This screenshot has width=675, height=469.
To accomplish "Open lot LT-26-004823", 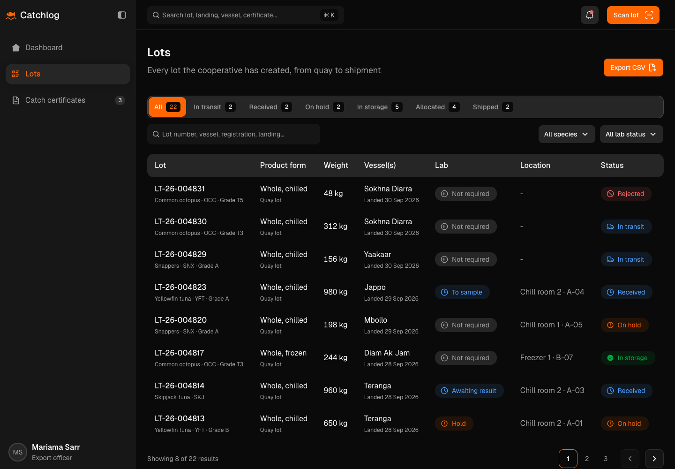I will (x=180, y=287).
